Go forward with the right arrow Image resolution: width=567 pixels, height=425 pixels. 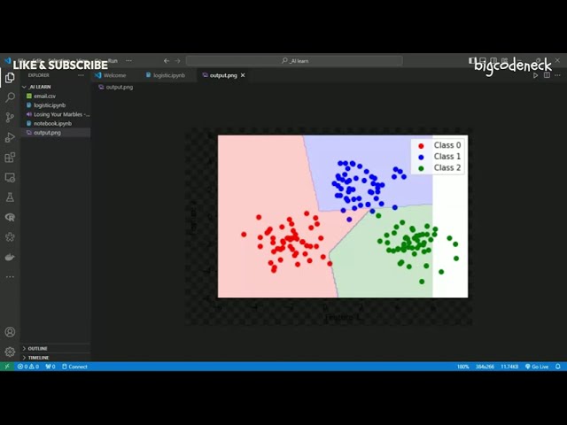[177, 61]
